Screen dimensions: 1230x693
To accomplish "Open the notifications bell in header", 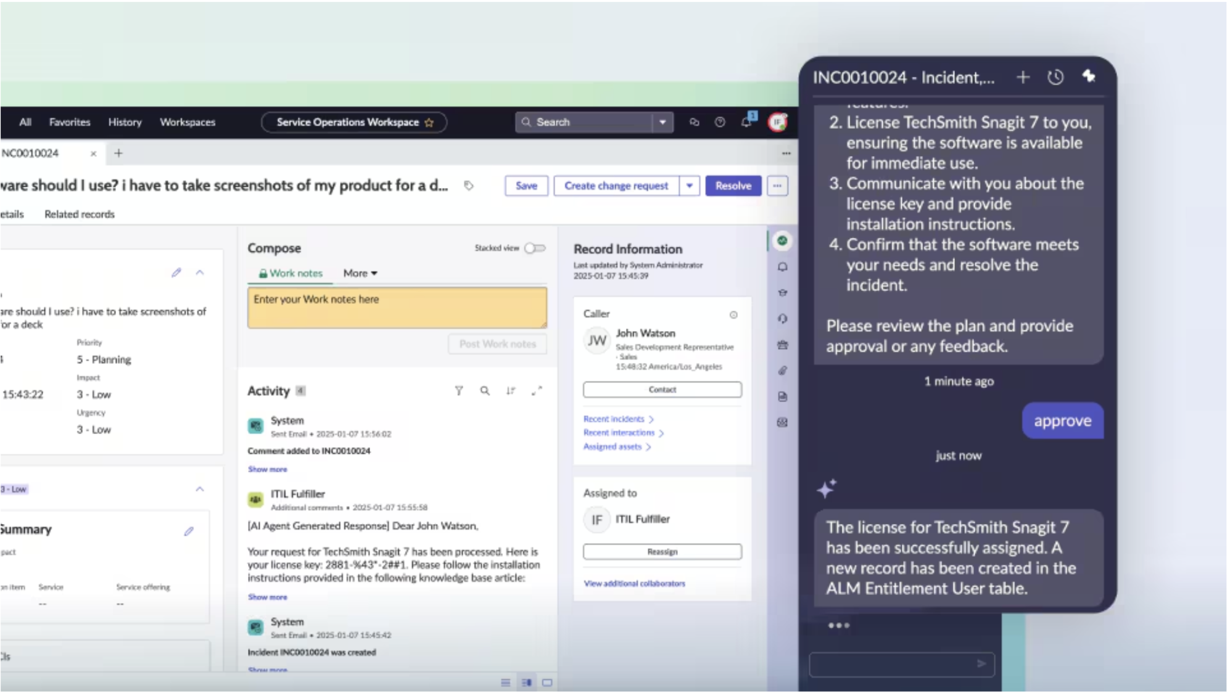I will (746, 121).
